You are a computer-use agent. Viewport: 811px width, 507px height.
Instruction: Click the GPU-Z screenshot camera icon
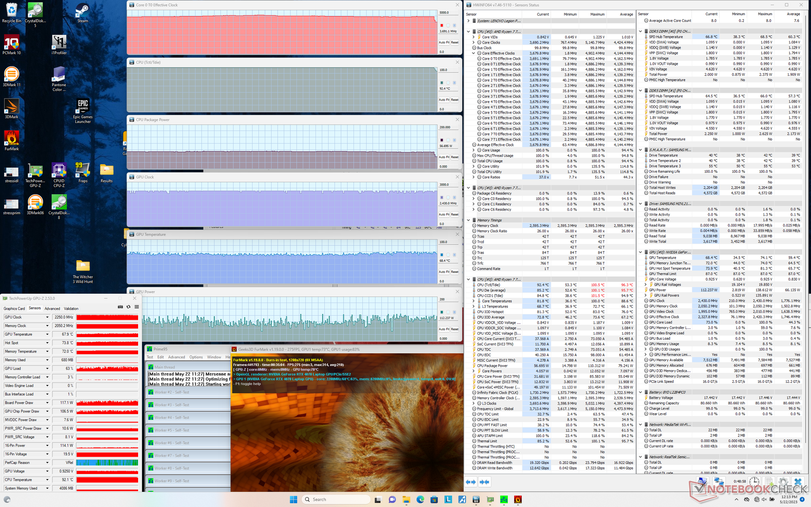(x=120, y=307)
